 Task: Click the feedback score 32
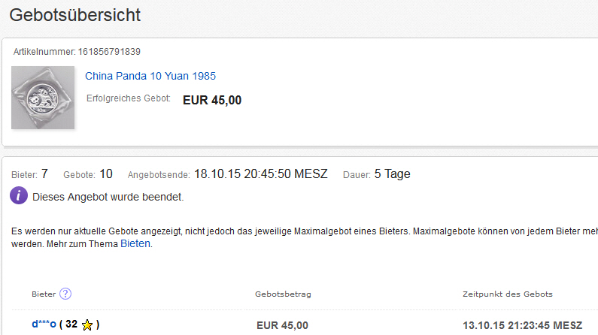[x=71, y=324]
